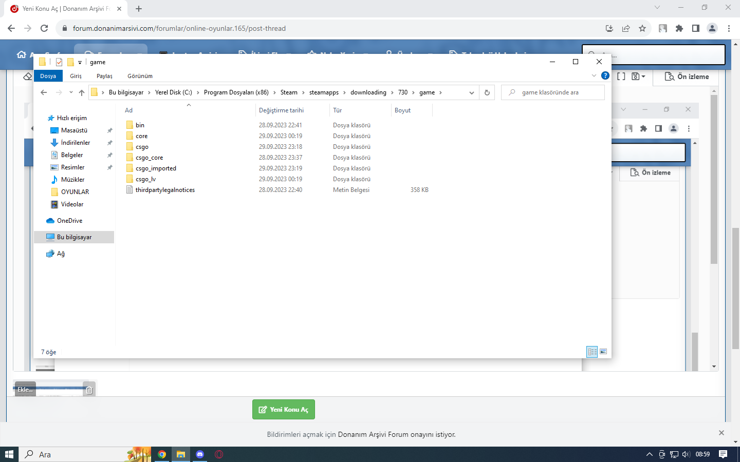Viewport: 740px width, 462px height.
Task: Click top Ön izleme preview button
Action: point(687,76)
